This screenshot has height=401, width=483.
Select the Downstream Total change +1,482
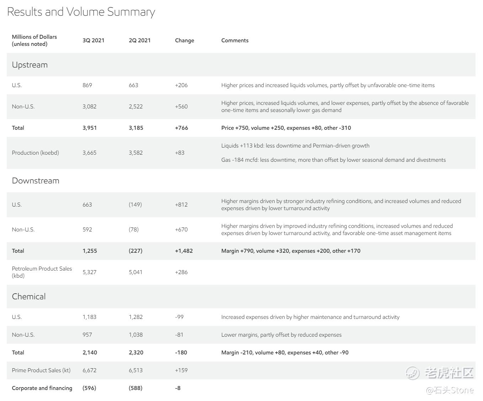click(x=184, y=251)
